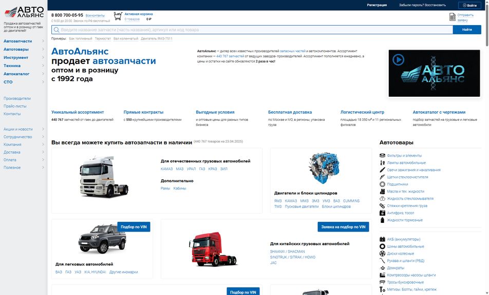Click the brake fluids icon
This screenshot has width=489, height=295.
(382, 220)
